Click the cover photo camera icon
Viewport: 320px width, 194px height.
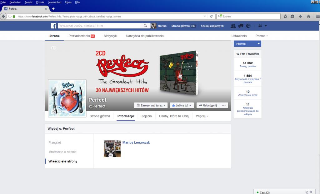tap(53, 48)
